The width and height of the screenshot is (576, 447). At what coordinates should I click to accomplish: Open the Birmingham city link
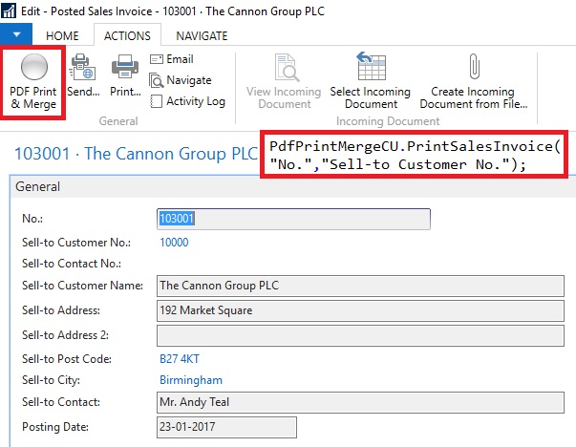191,380
